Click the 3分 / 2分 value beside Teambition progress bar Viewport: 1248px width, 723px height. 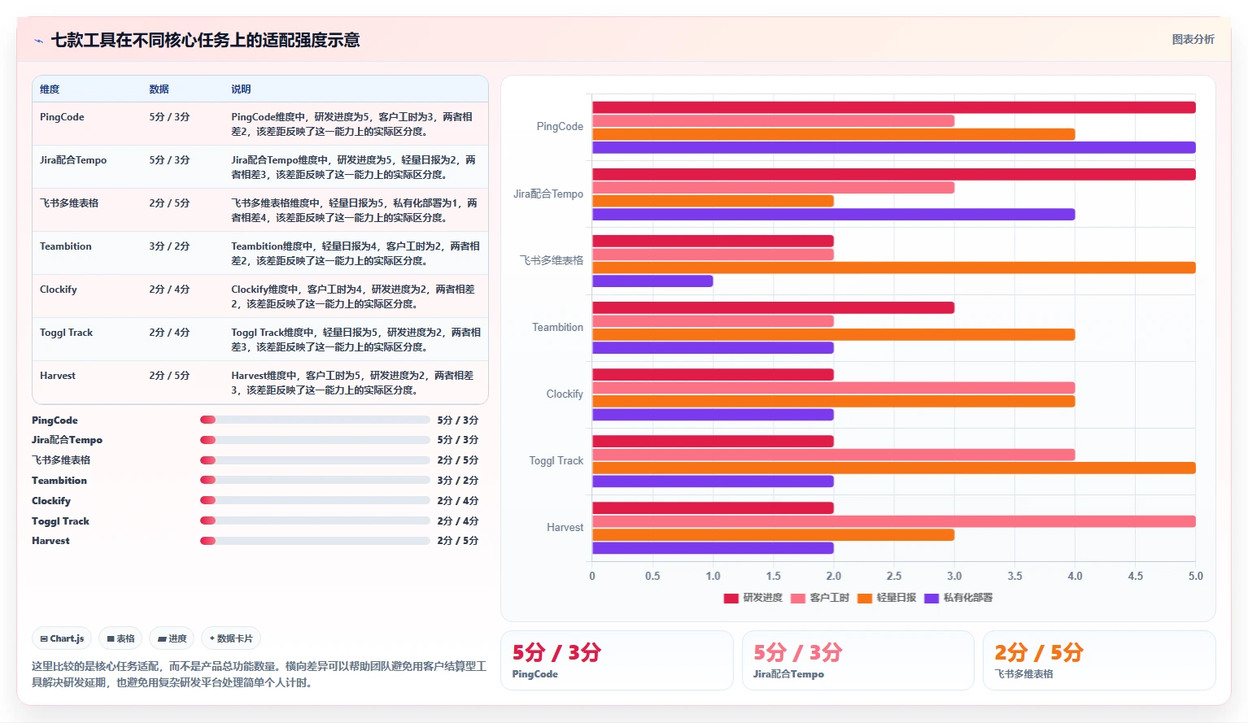pos(457,481)
